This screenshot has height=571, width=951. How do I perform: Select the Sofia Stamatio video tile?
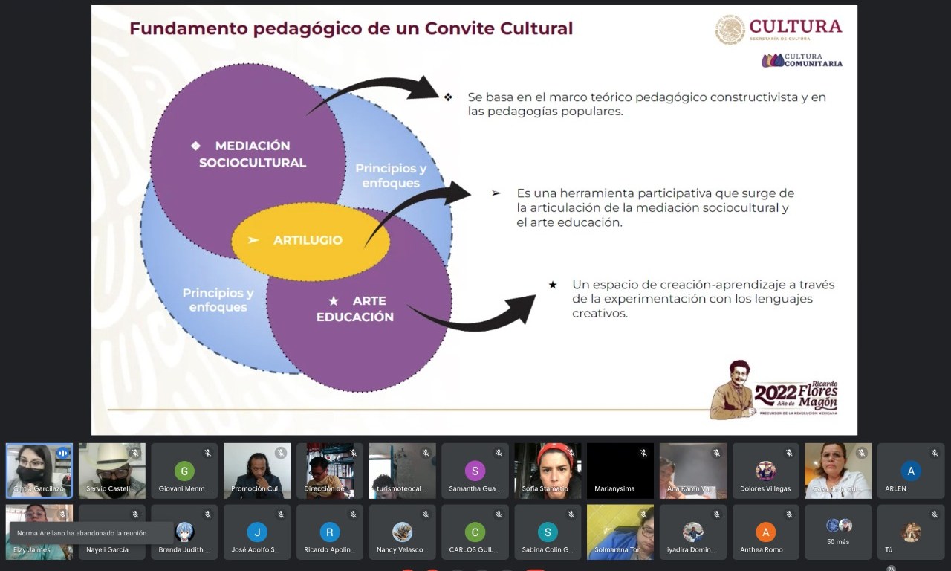(x=547, y=470)
